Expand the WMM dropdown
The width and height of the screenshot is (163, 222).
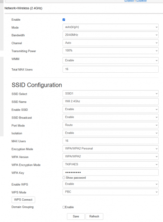click(x=110, y=60)
